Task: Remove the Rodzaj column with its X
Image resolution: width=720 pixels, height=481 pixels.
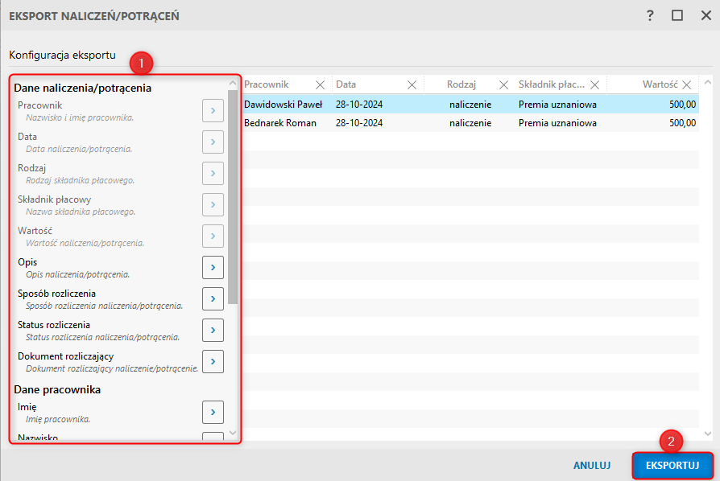Action: point(503,84)
